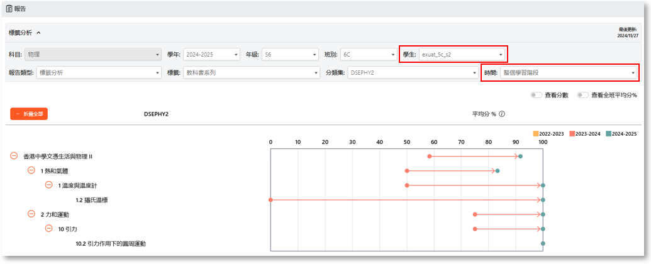Click the 報告 clipboard icon

[8, 9]
